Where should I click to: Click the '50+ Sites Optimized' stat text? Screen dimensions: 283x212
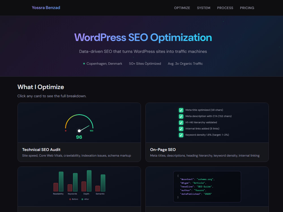point(145,64)
